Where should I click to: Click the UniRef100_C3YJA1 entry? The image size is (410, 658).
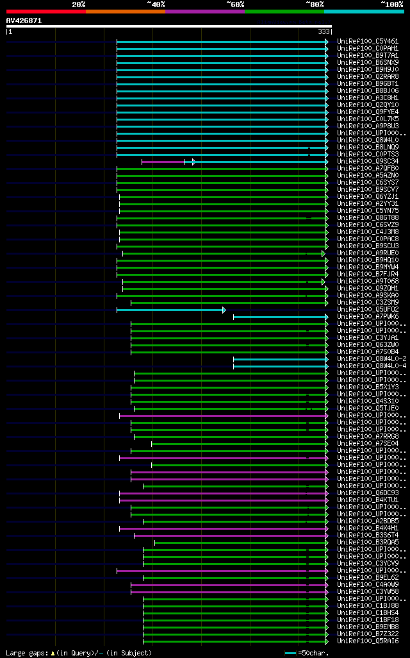click(x=368, y=338)
